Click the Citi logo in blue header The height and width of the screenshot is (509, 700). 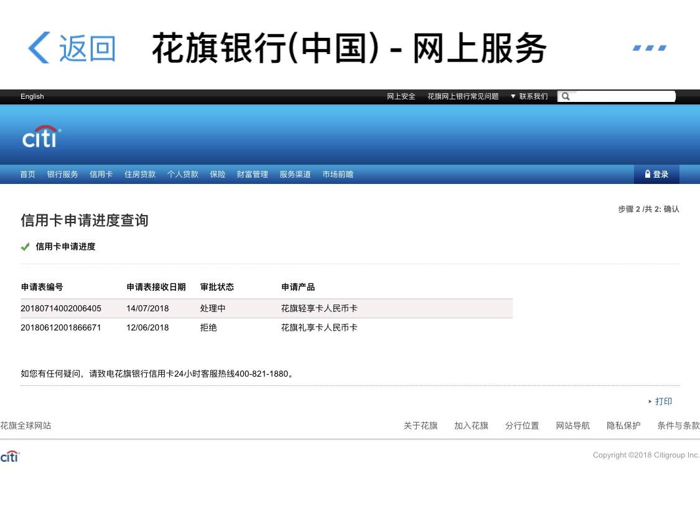coord(42,136)
